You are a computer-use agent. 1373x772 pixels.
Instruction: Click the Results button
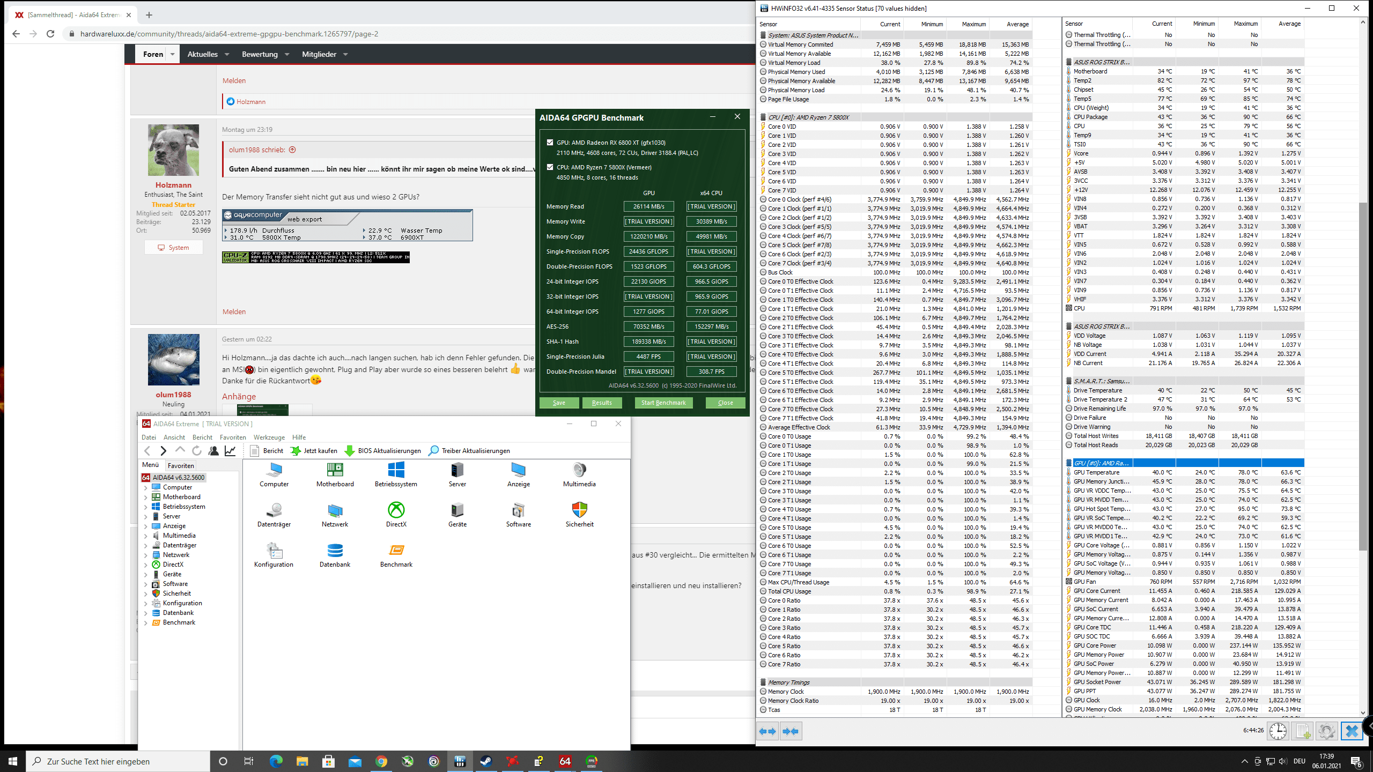pos(602,403)
